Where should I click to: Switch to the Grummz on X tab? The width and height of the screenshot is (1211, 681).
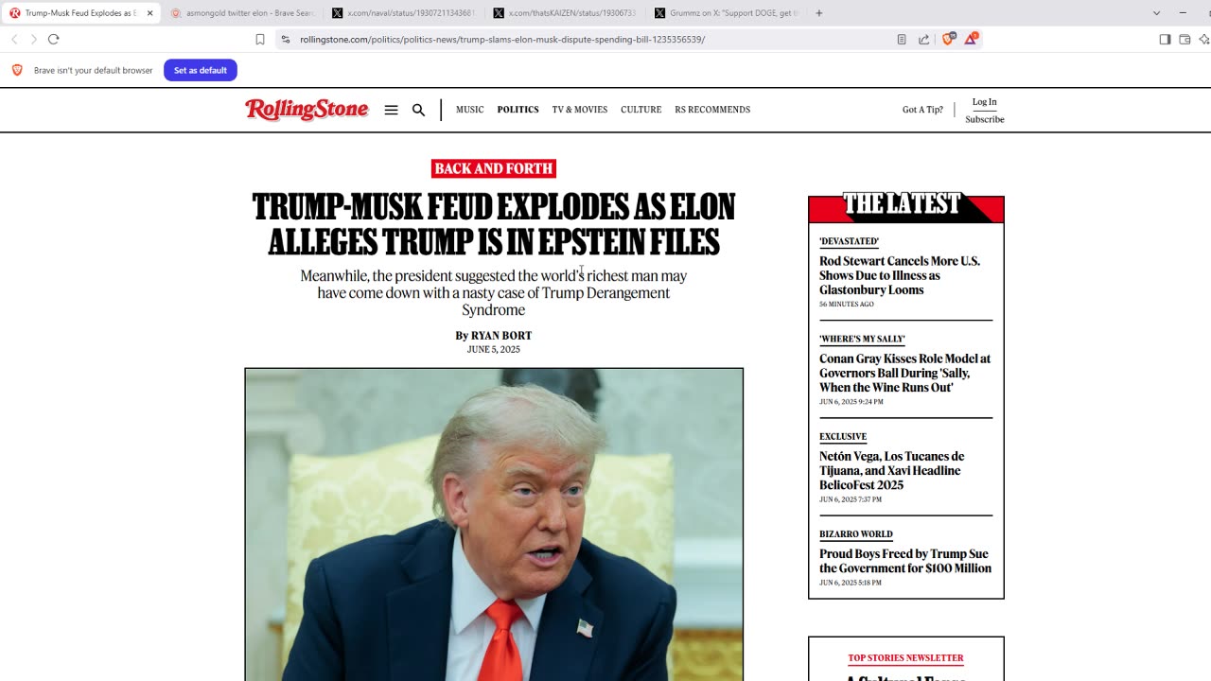(726, 13)
